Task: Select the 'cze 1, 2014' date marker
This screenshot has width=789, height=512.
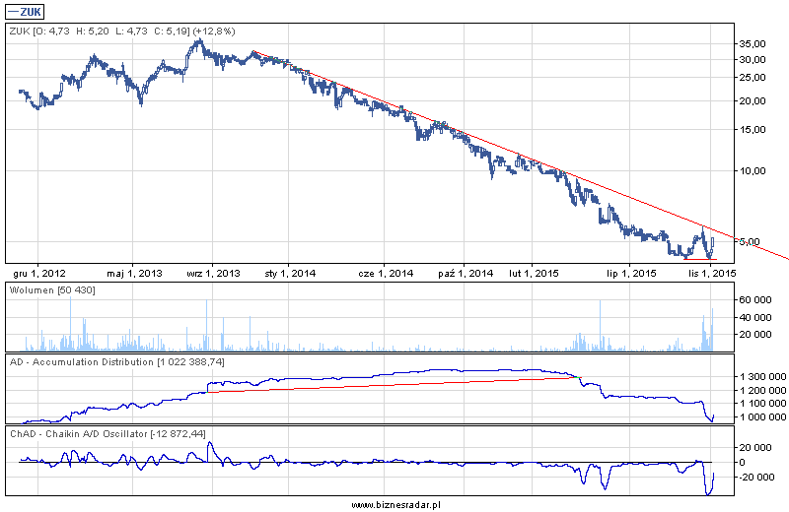Action: 382,273
